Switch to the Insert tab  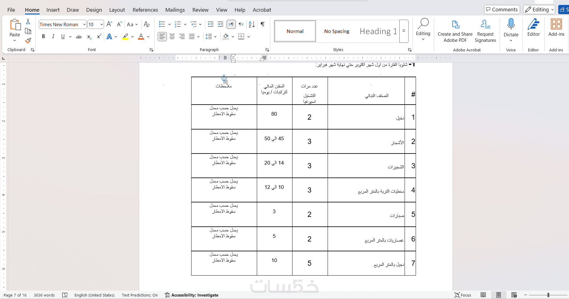(53, 10)
